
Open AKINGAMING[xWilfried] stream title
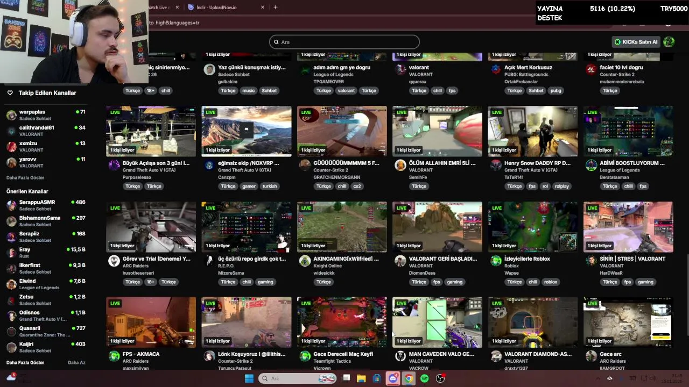pyautogui.click(x=346, y=259)
